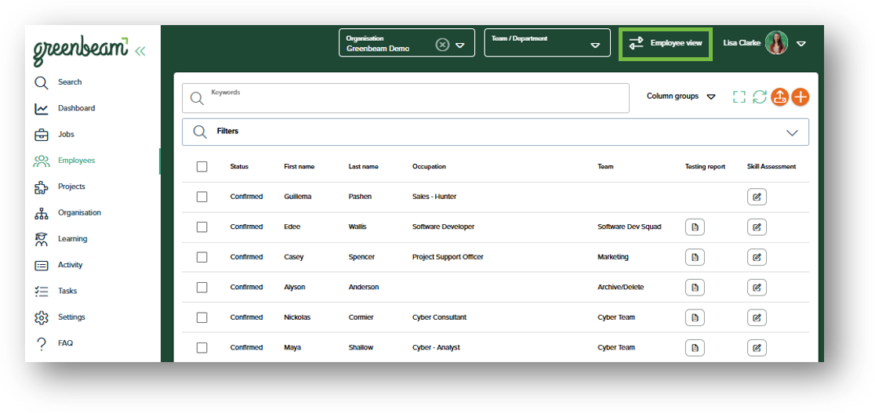This screenshot has height=413, width=875.
Task: Refresh the employee list
Action: pyautogui.click(x=759, y=96)
